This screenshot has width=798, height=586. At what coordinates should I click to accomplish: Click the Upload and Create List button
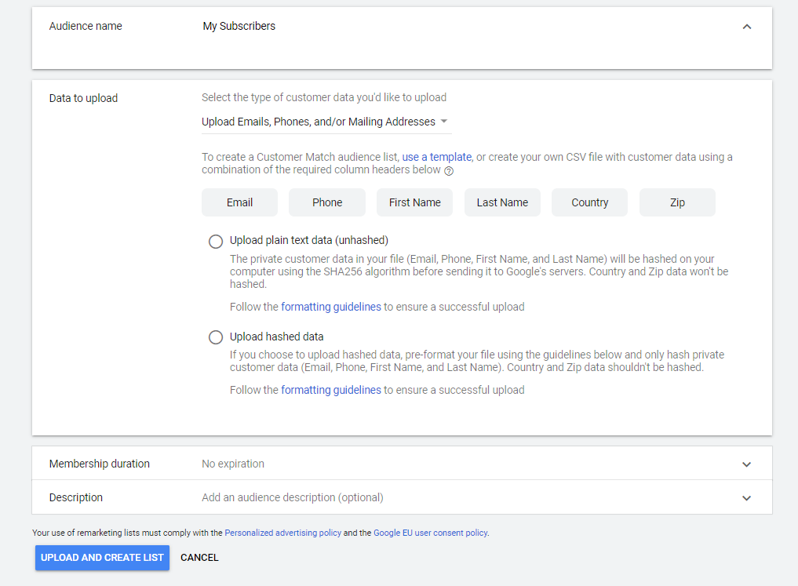102,558
